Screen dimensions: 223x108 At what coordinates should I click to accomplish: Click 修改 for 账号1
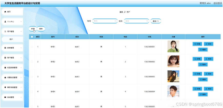208,44
